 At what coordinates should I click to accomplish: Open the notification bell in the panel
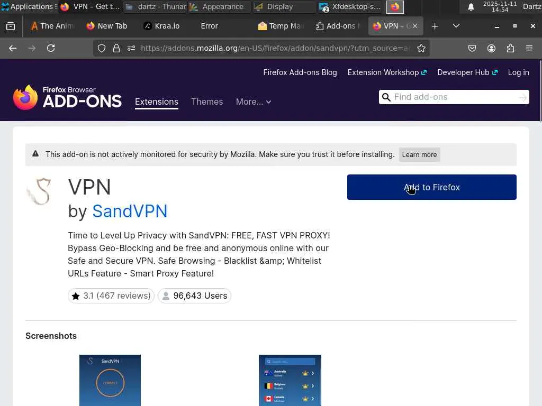point(471,6)
